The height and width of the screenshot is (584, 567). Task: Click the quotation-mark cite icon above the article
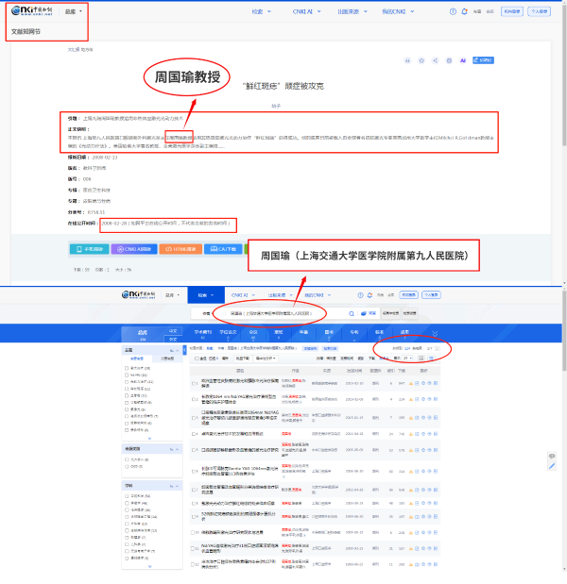[x=407, y=60]
